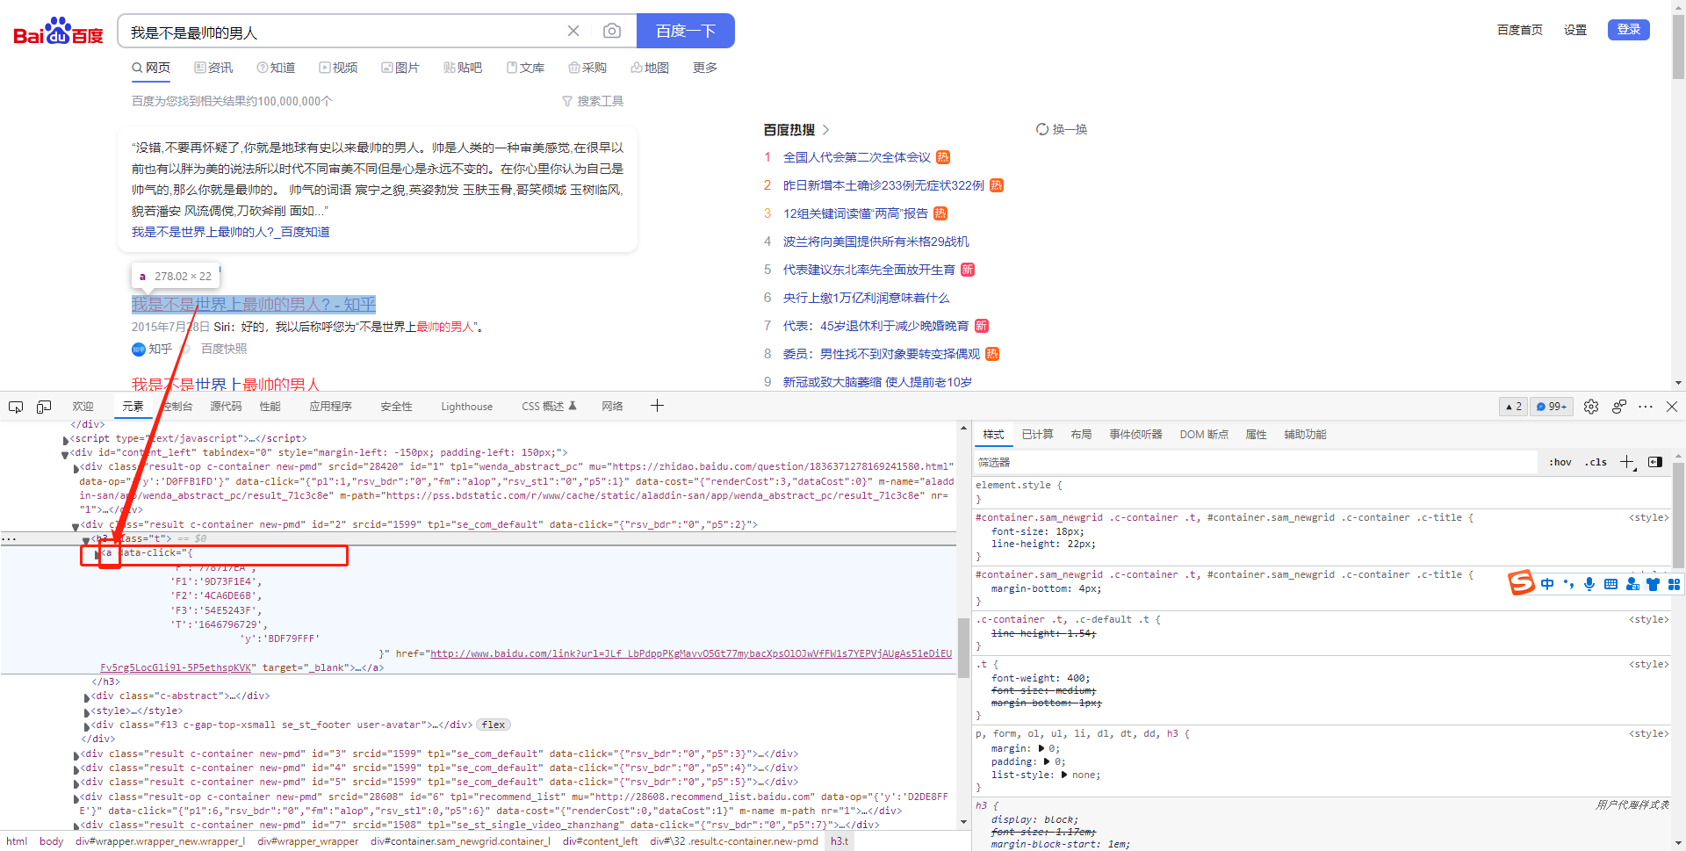Toggle the :hov element state button

point(1560,462)
